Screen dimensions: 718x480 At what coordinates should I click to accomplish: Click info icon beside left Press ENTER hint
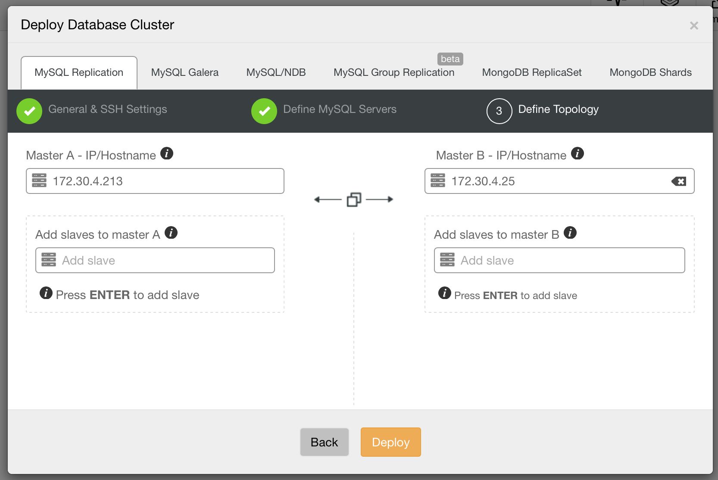point(46,293)
